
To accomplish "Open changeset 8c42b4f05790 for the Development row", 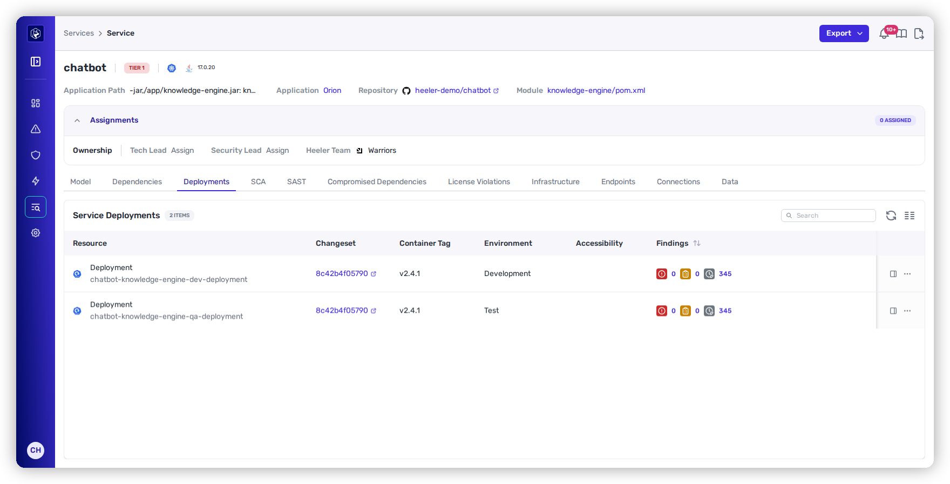I will tap(346, 274).
